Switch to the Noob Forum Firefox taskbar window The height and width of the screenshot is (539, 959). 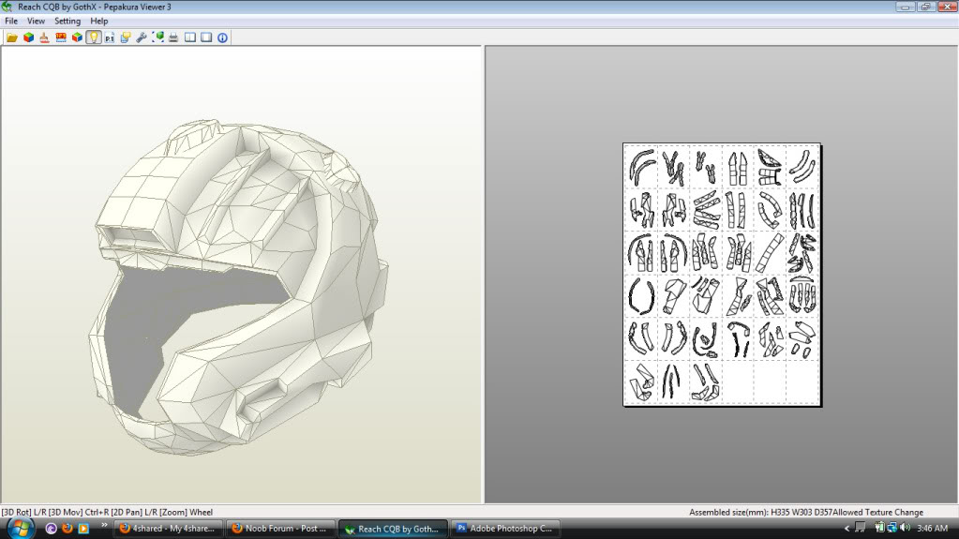(x=280, y=529)
